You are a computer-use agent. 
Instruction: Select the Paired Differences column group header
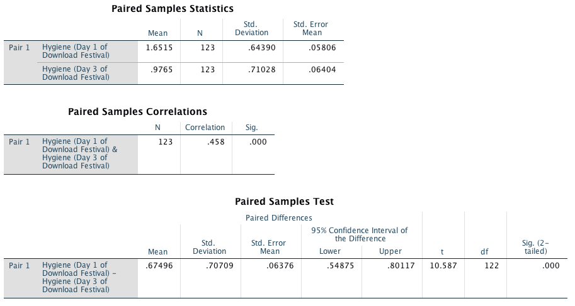278,217
